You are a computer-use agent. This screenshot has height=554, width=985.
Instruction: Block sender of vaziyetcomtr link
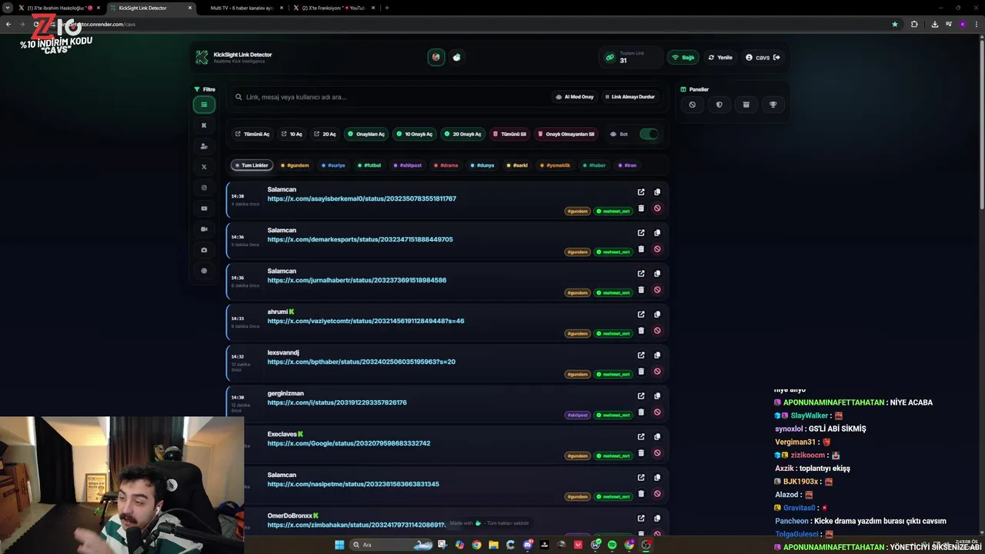coord(657,331)
